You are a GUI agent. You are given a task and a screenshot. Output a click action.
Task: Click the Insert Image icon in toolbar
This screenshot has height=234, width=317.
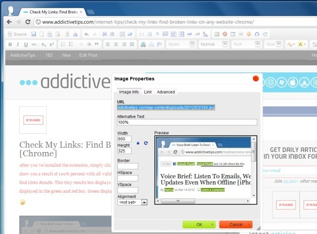point(217,34)
